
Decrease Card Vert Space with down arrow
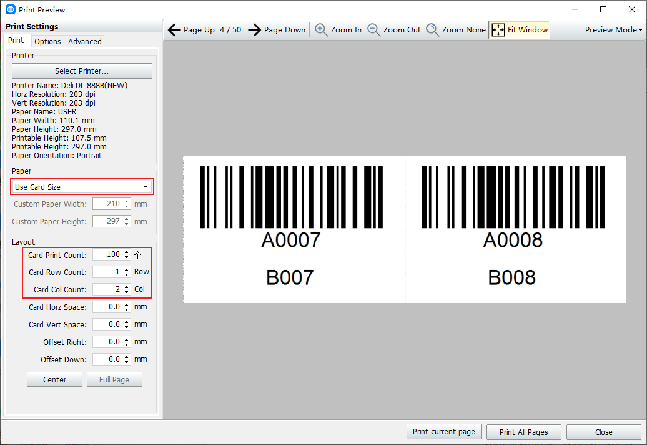[127, 327]
